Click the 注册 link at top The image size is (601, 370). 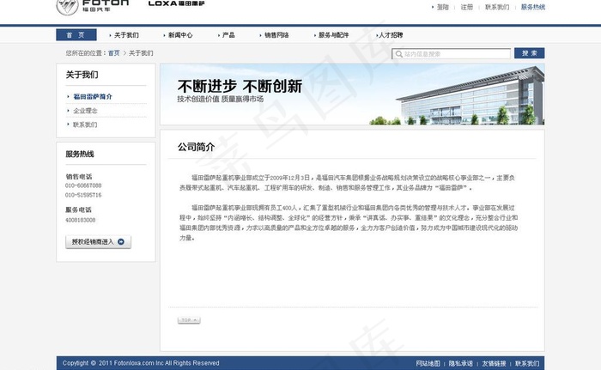coord(466,7)
